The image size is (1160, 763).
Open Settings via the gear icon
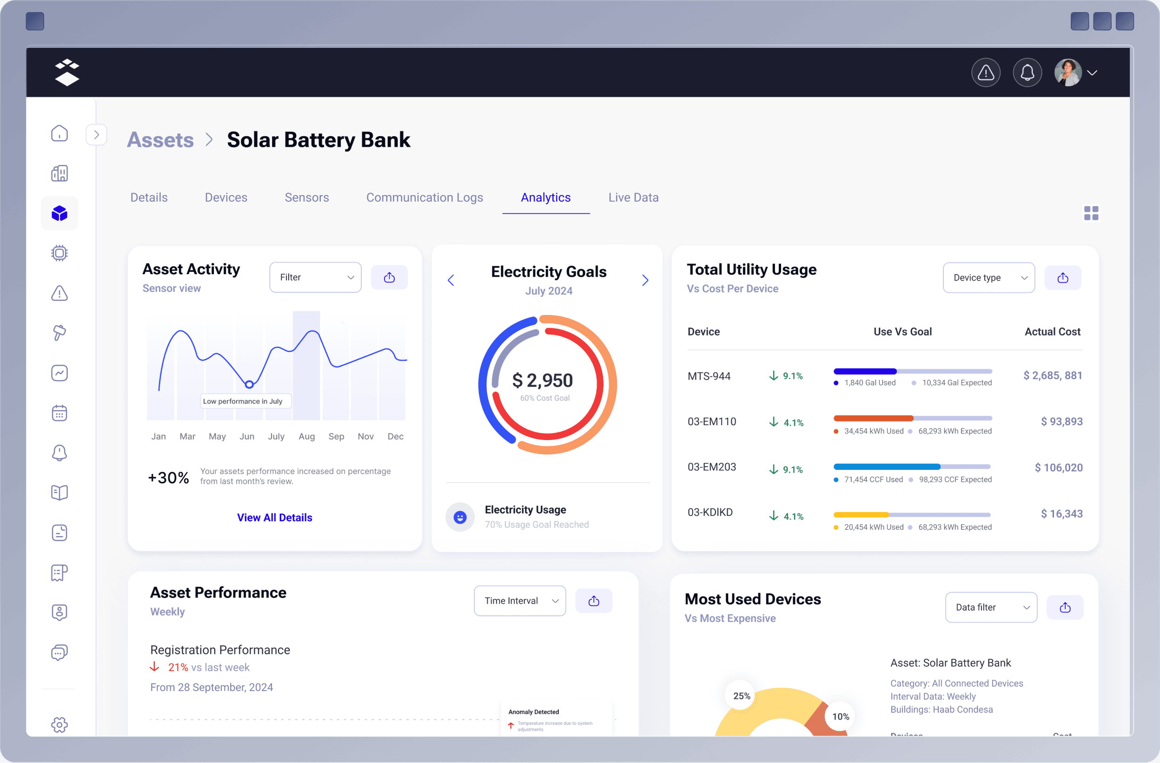[x=59, y=724]
